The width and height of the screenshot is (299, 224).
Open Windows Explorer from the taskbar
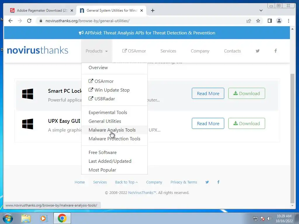26,218
